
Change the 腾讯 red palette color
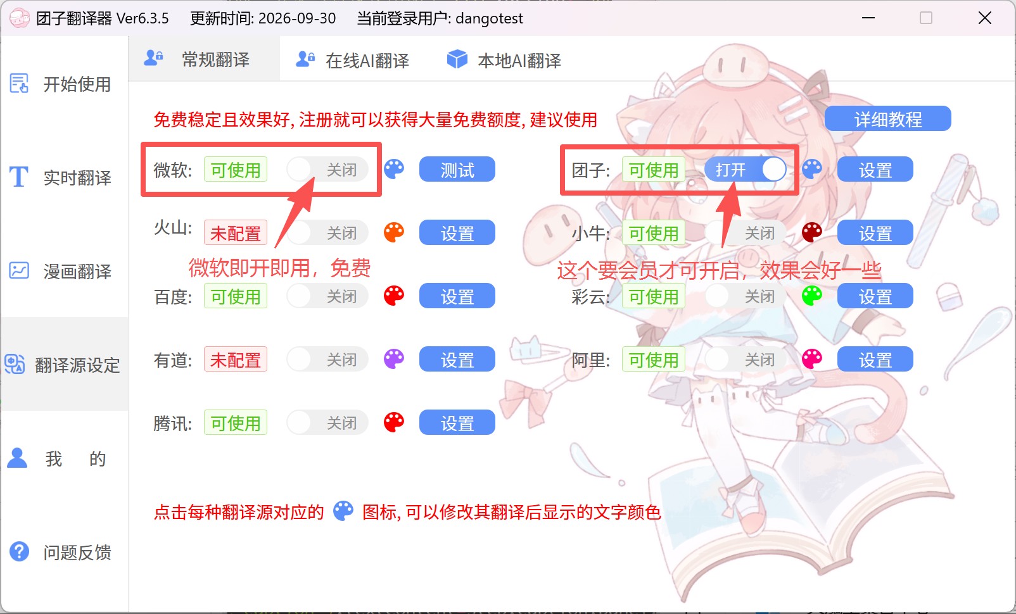394,422
